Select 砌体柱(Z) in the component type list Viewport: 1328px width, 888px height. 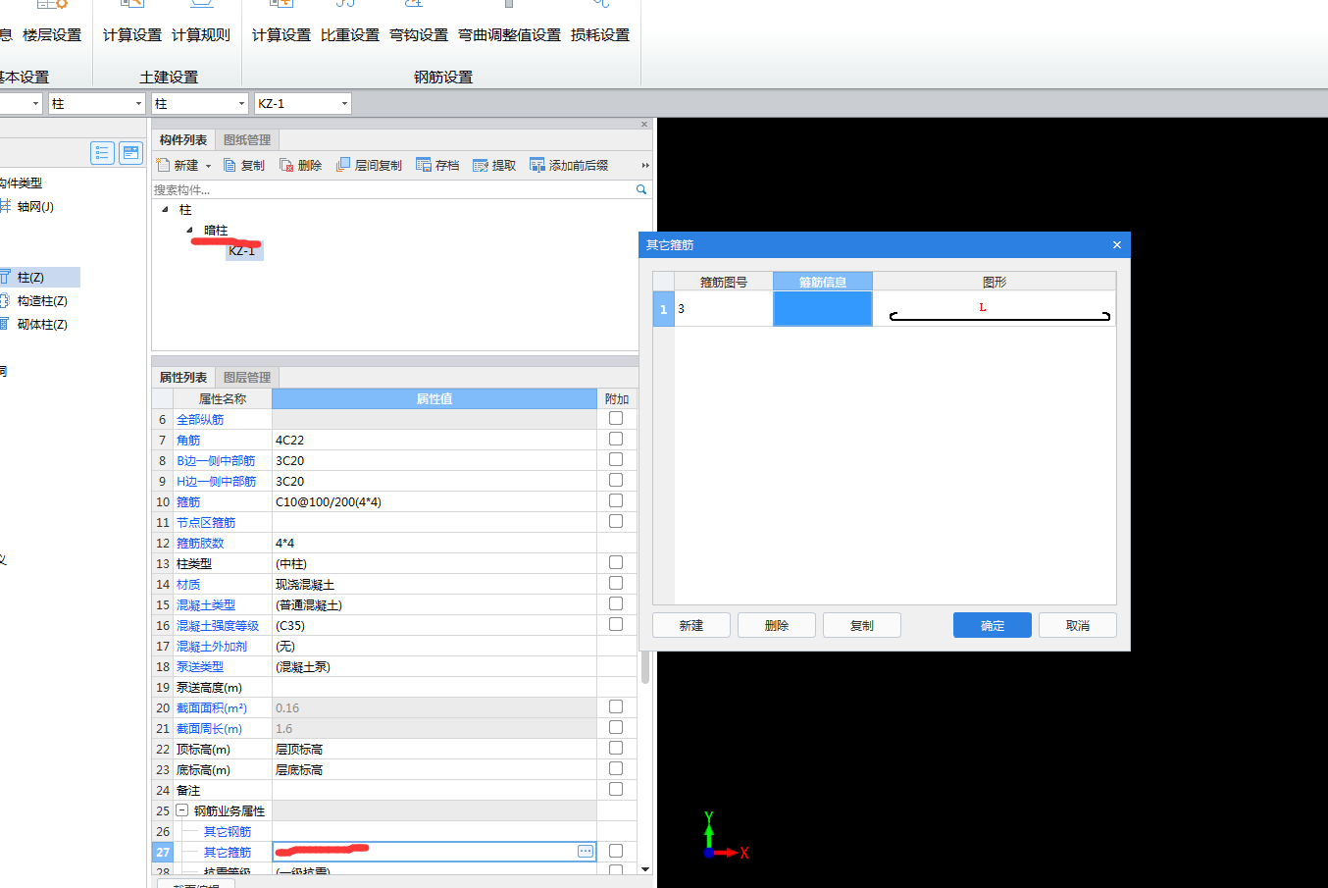tap(42, 324)
